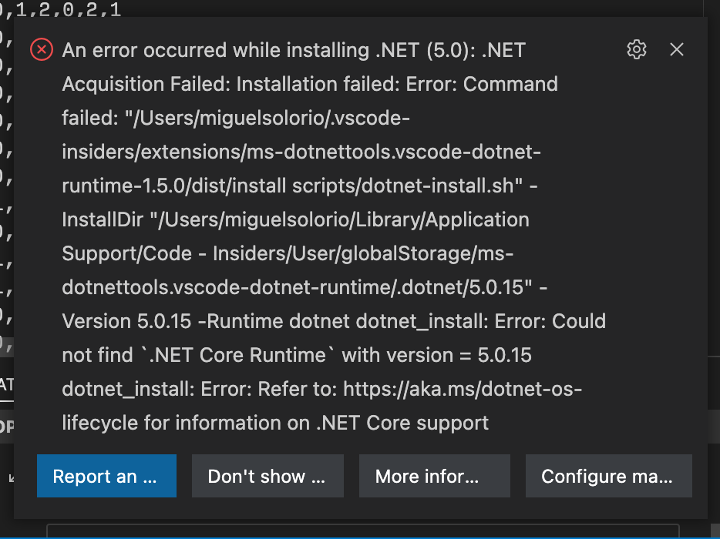The image size is (720, 539).
Task: Dismiss the .NET install error notification
Action: (x=676, y=49)
